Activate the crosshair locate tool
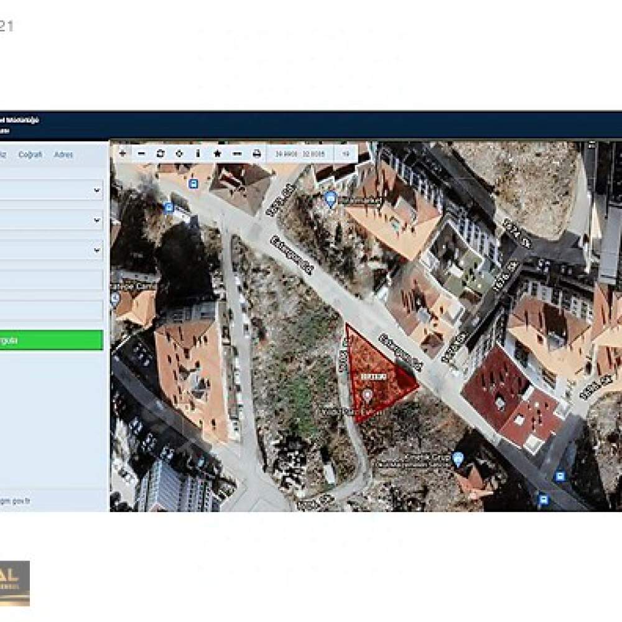The width and height of the screenshot is (622, 622). click(179, 154)
